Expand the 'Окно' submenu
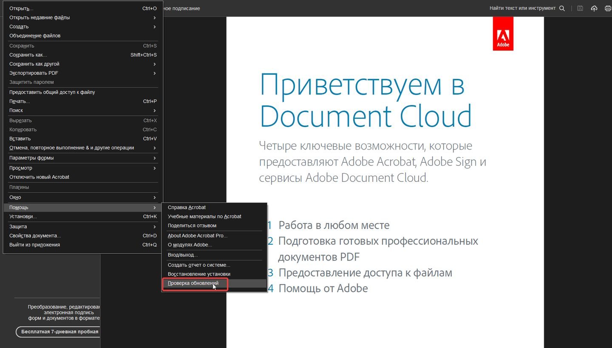Screen dimensions: 612x348 (83, 198)
